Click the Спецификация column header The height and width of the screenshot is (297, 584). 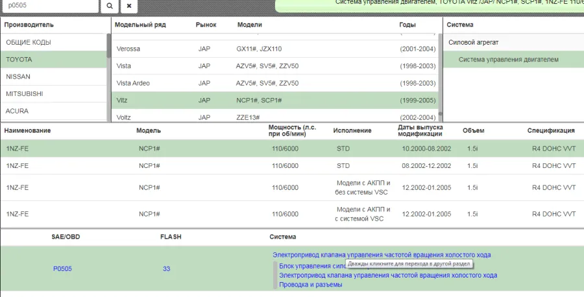click(551, 130)
